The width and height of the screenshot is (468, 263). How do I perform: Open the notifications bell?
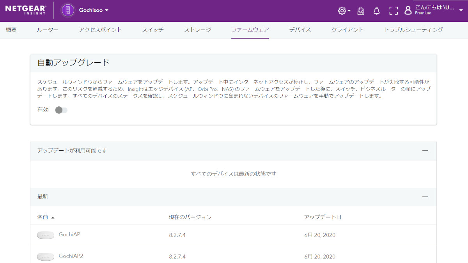[x=376, y=11]
